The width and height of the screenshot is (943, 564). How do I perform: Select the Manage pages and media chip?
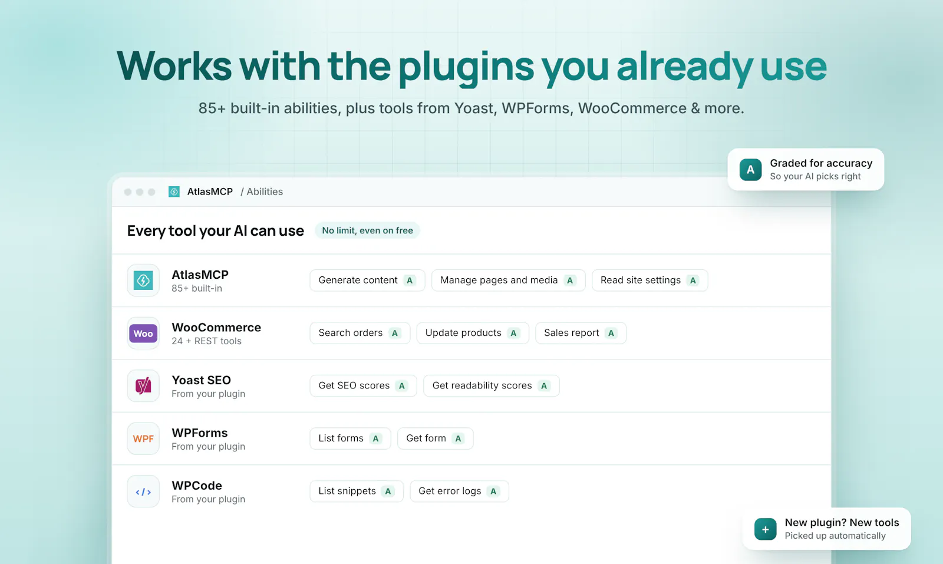tap(508, 281)
